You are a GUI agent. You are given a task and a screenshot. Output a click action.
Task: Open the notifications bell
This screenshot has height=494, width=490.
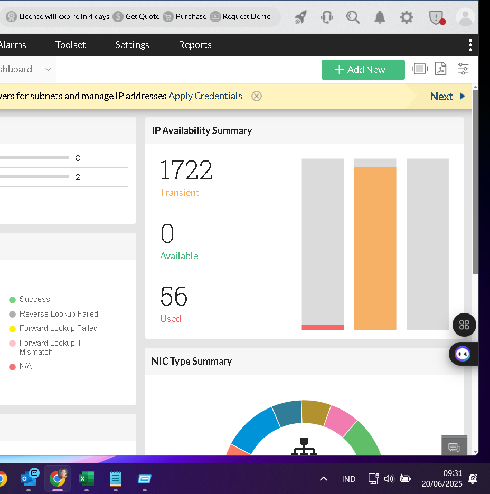pyautogui.click(x=380, y=17)
